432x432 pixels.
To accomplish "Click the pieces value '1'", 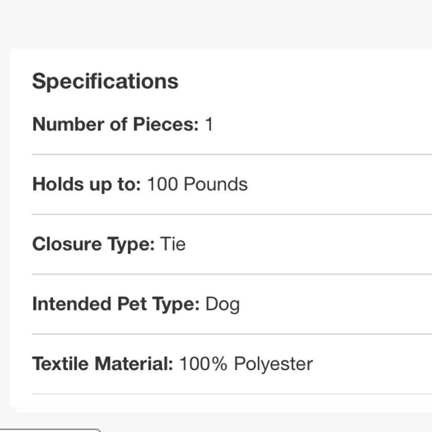I will pyautogui.click(x=209, y=124).
